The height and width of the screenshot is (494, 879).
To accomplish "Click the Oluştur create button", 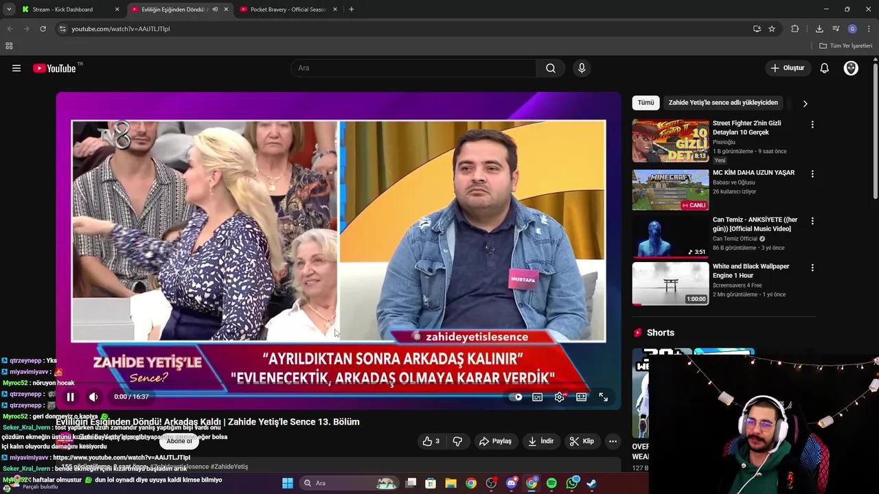I will point(788,68).
